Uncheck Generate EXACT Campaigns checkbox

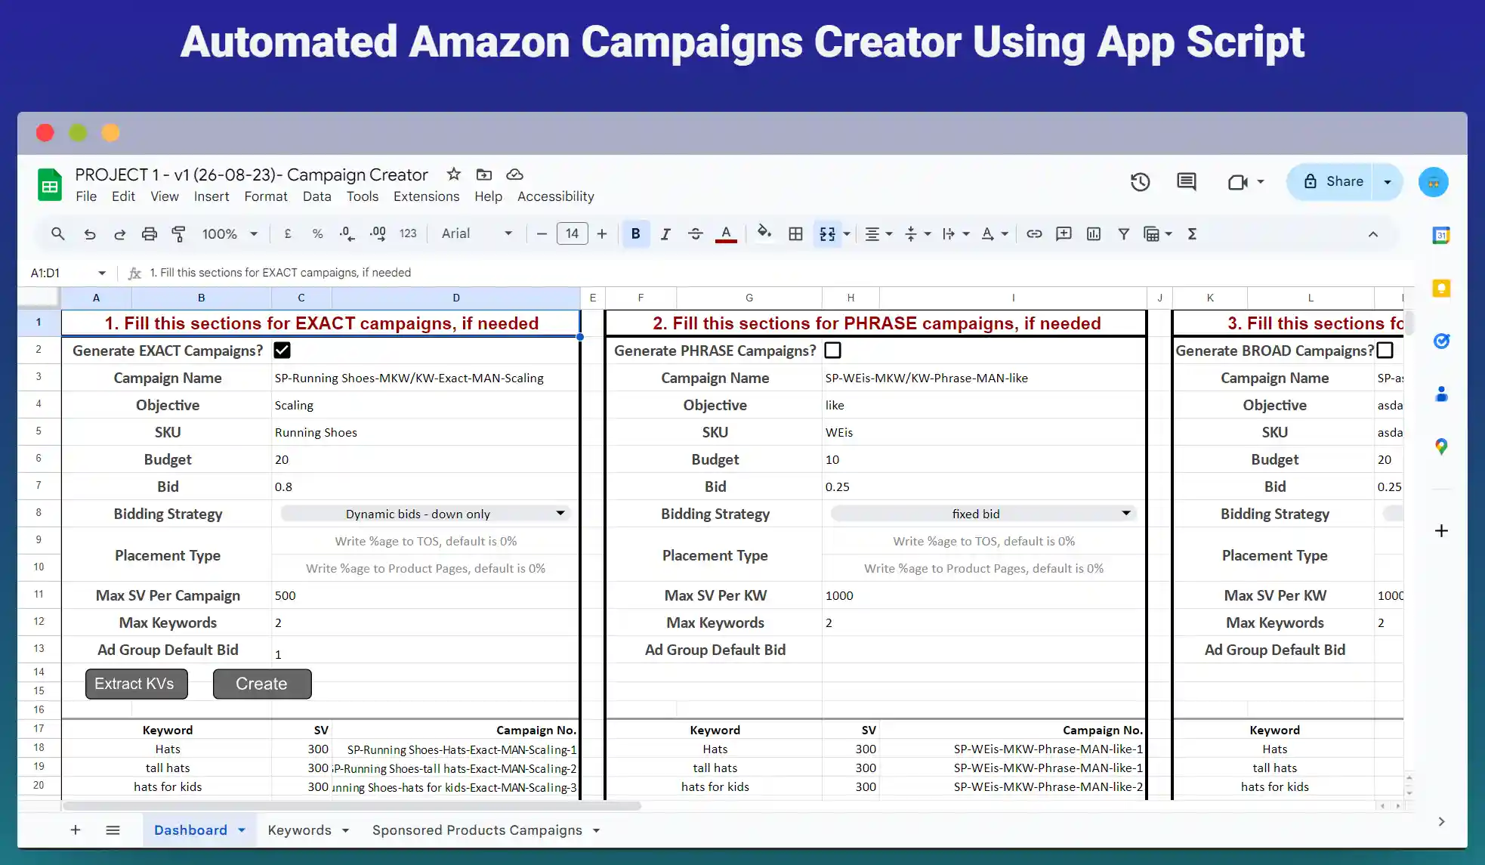pos(282,351)
